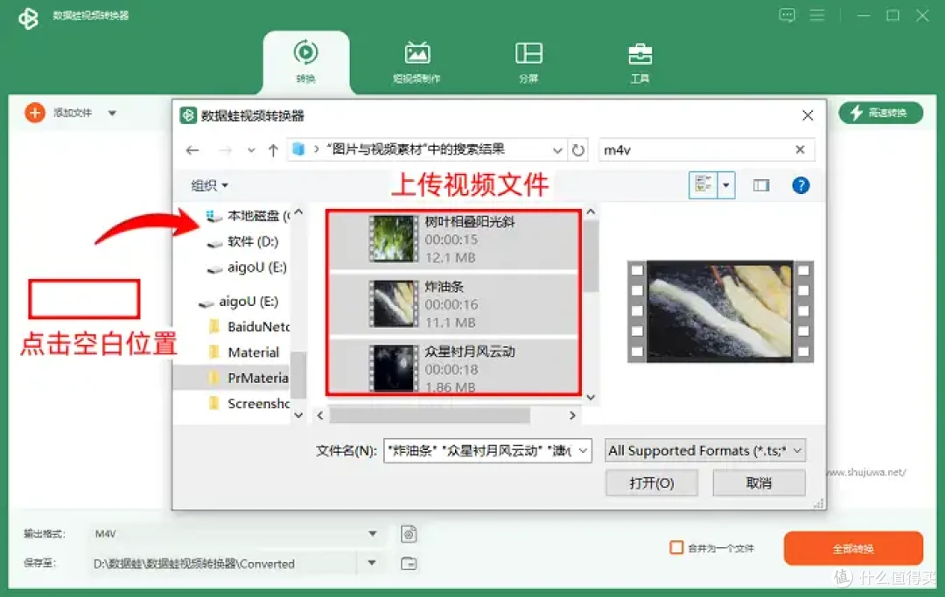The height and width of the screenshot is (597, 945).
Task: Open the Material folder
Action: pyautogui.click(x=244, y=352)
